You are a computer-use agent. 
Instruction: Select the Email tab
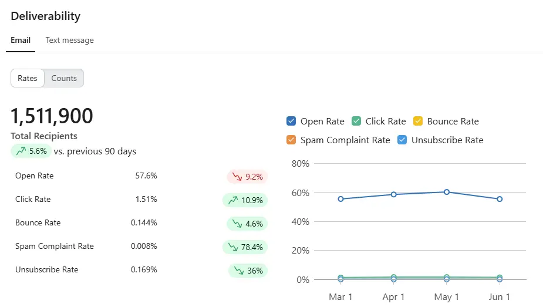[21, 40]
